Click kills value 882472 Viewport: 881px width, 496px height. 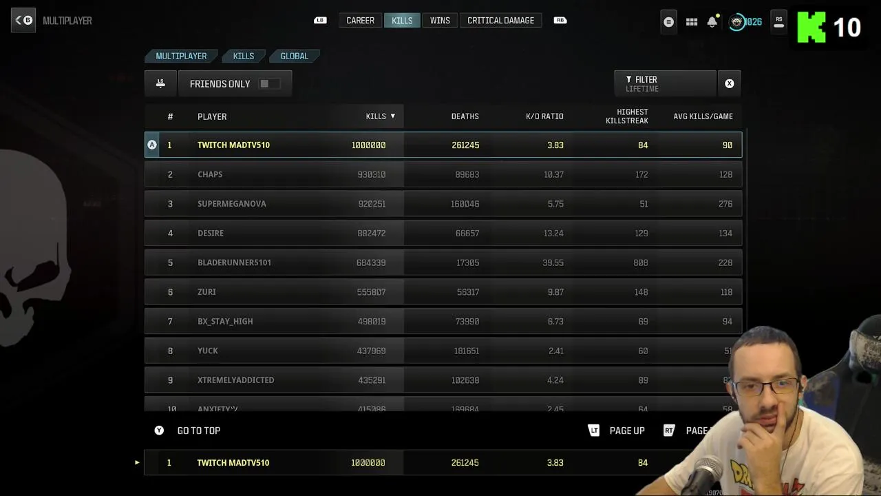click(x=372, y=233)
